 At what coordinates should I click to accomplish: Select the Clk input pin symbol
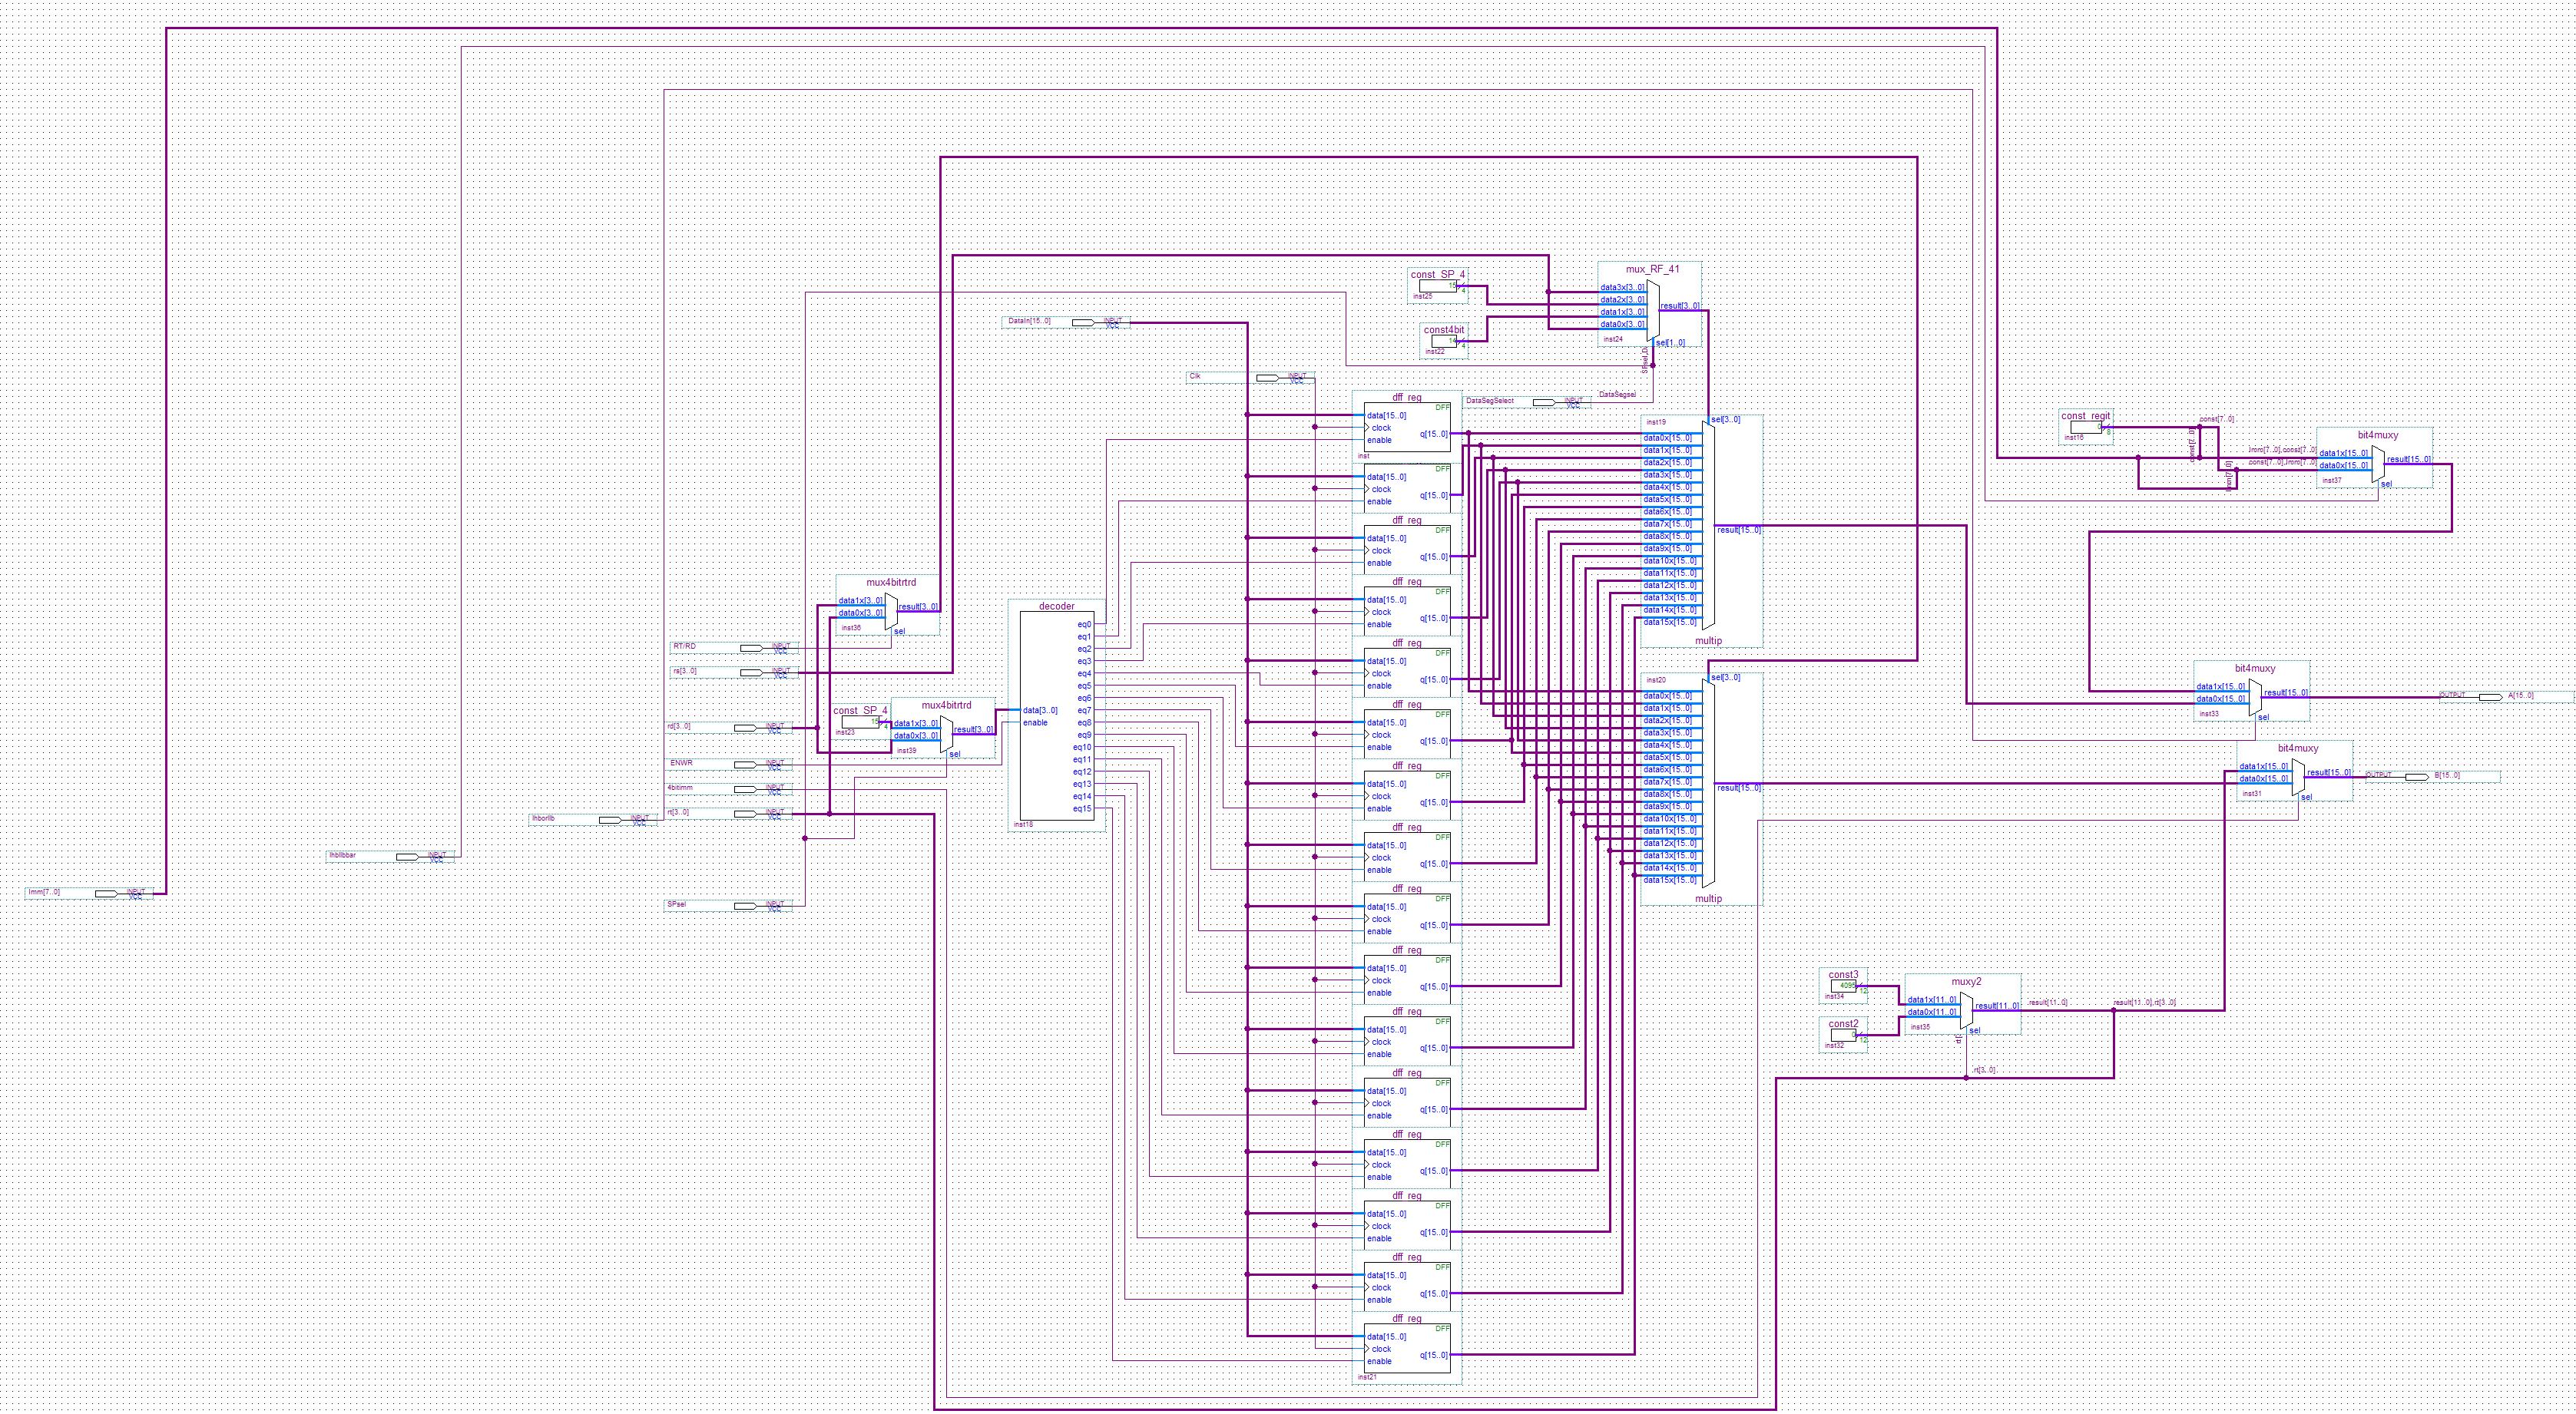1267,378
